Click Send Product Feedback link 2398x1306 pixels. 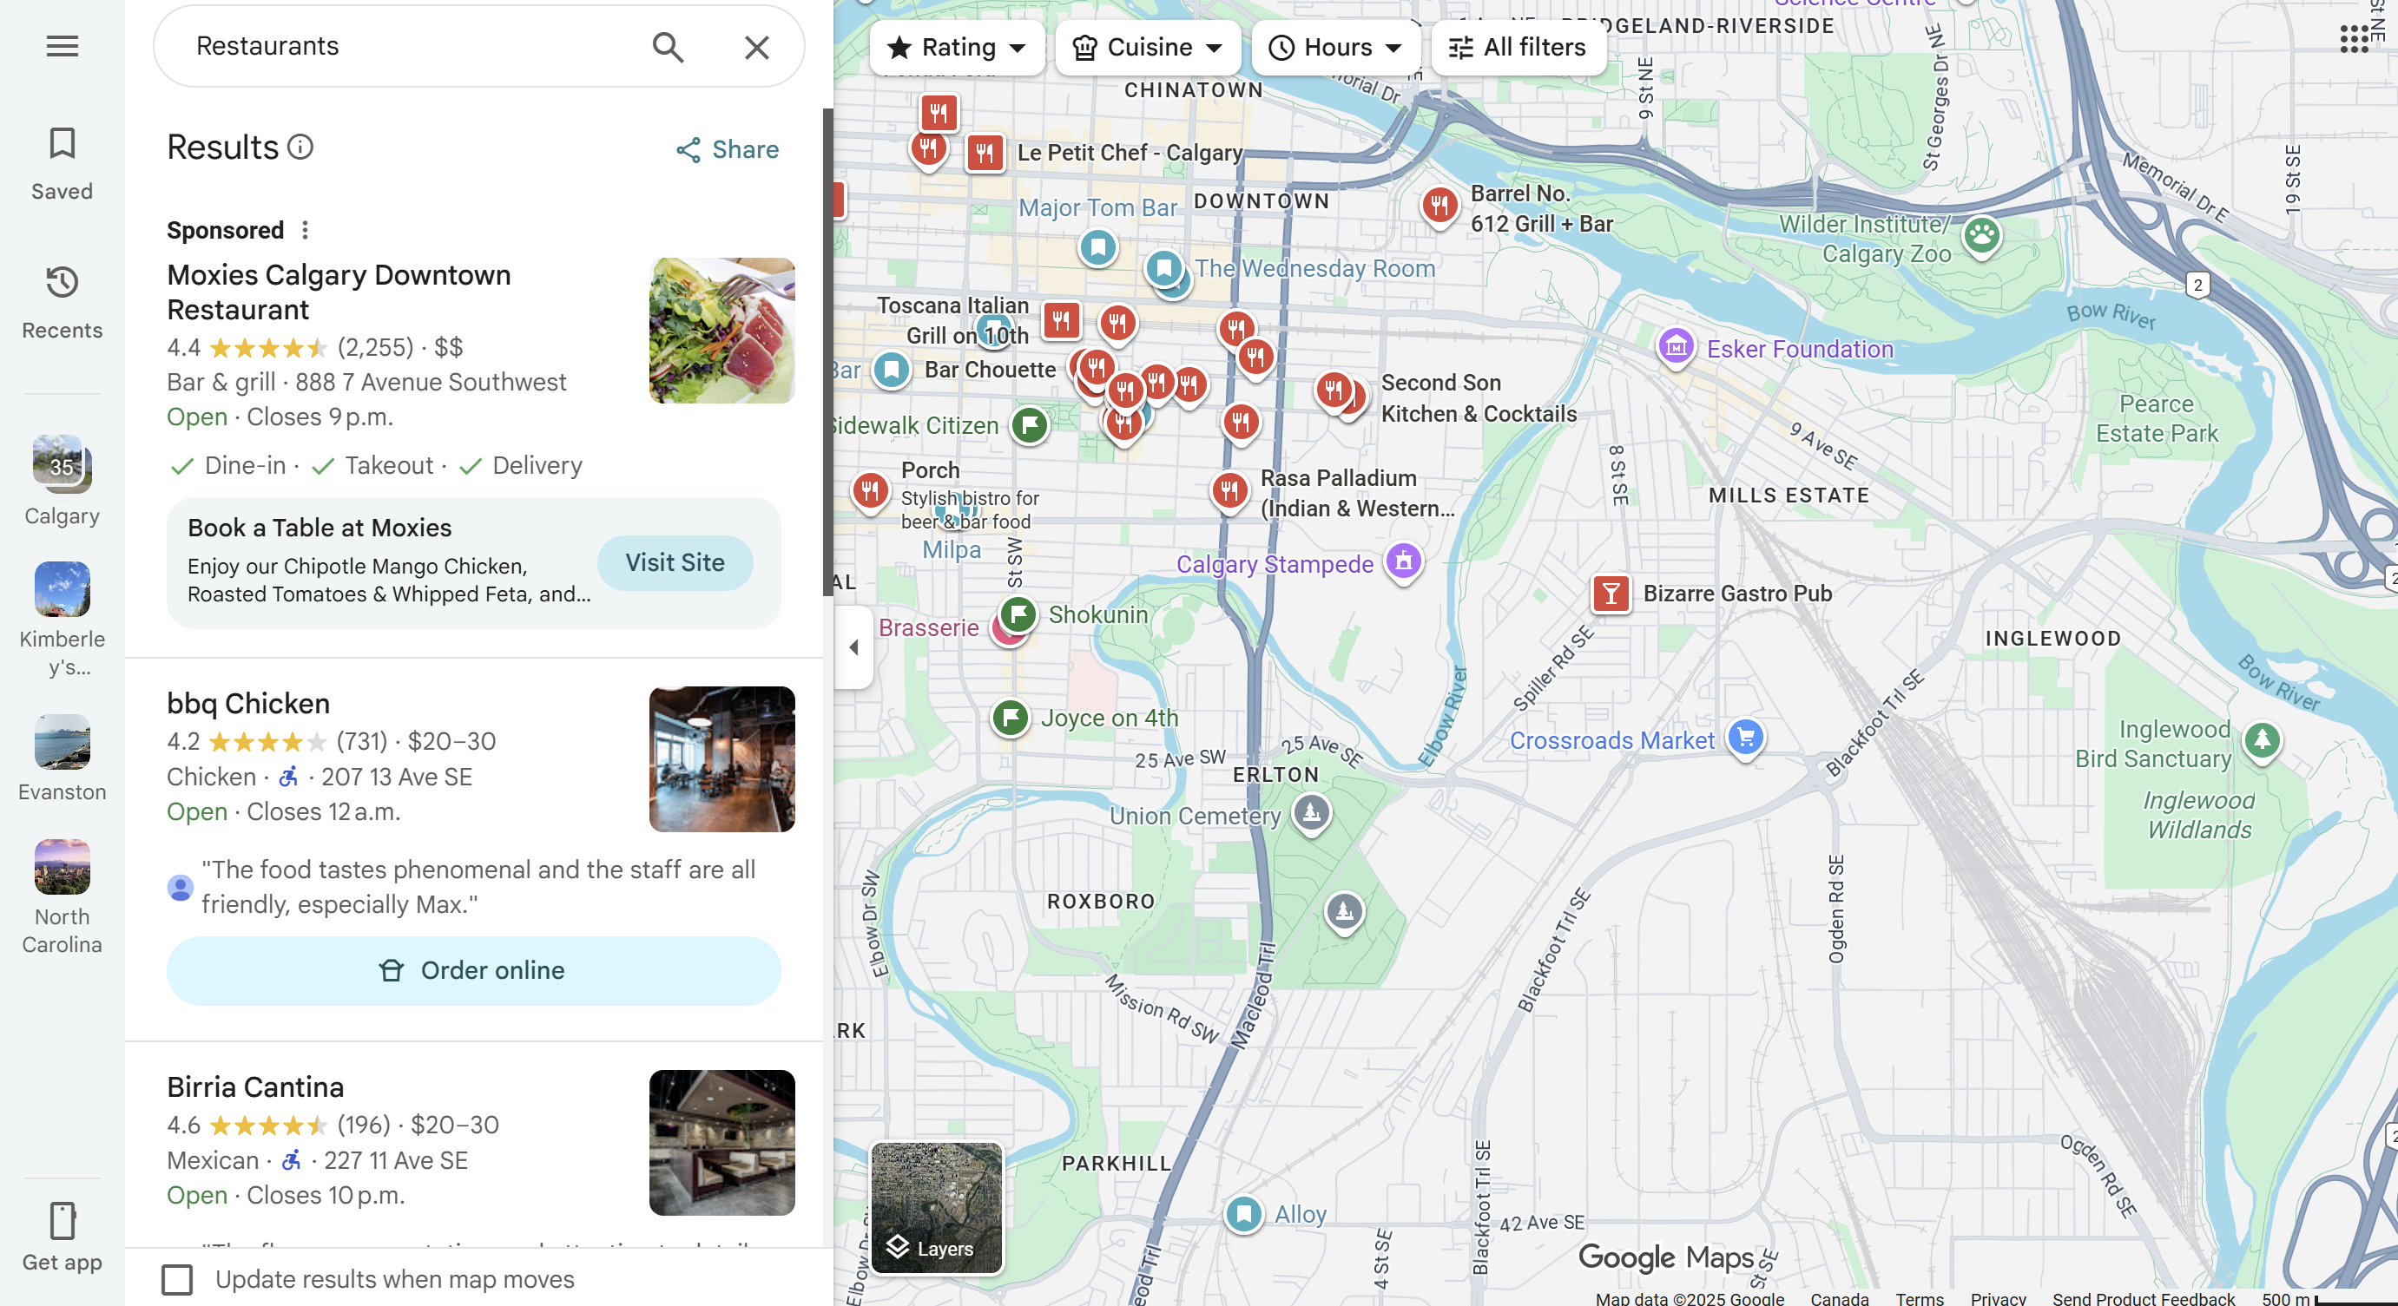click(x=2143, y=1297)
